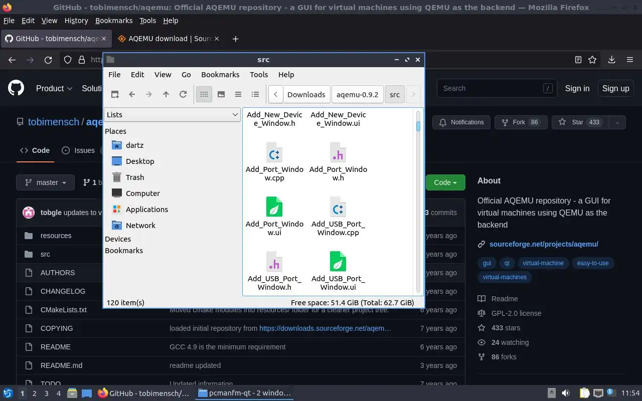Fork the aqemu repository
This screenshot has width=642, height=401.
(521, 122)
